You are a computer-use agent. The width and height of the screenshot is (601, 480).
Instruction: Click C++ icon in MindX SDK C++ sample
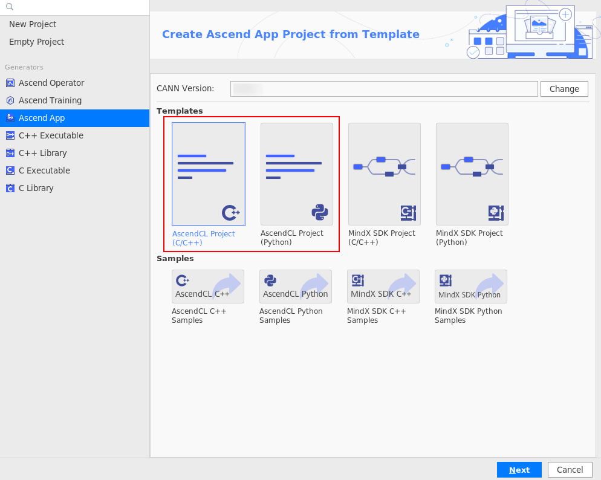357,281
